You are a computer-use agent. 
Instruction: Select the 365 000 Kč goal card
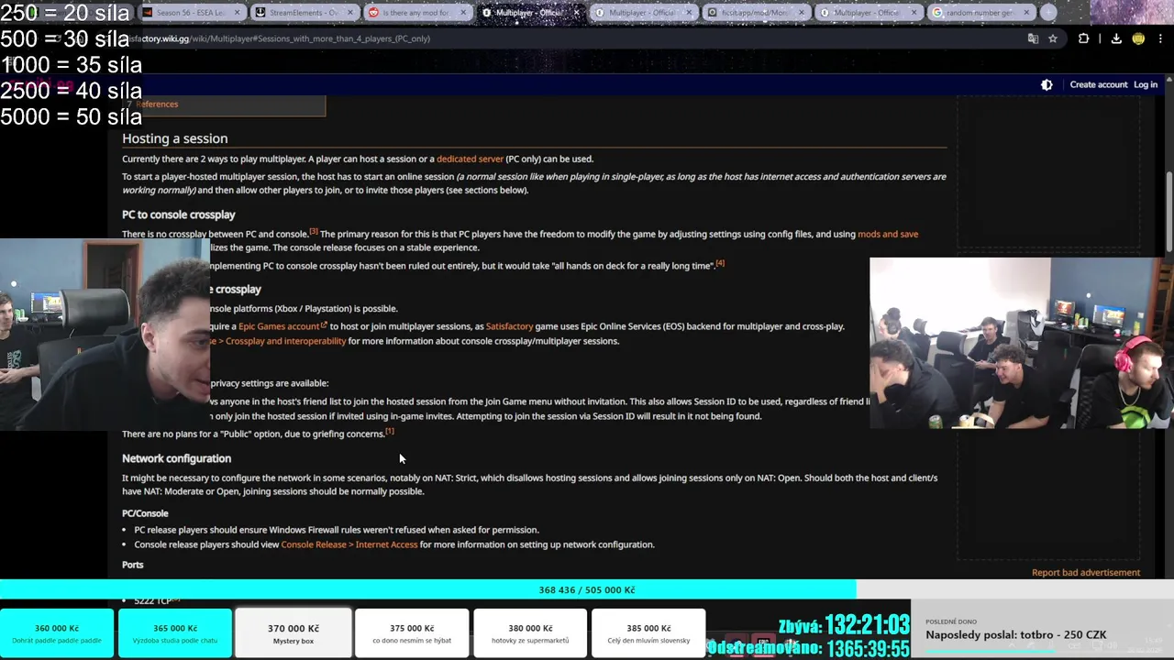tap(174, 632)
